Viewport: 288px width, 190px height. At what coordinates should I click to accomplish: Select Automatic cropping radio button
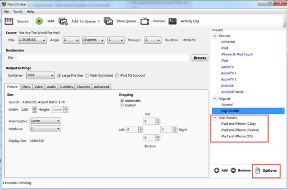122,101
